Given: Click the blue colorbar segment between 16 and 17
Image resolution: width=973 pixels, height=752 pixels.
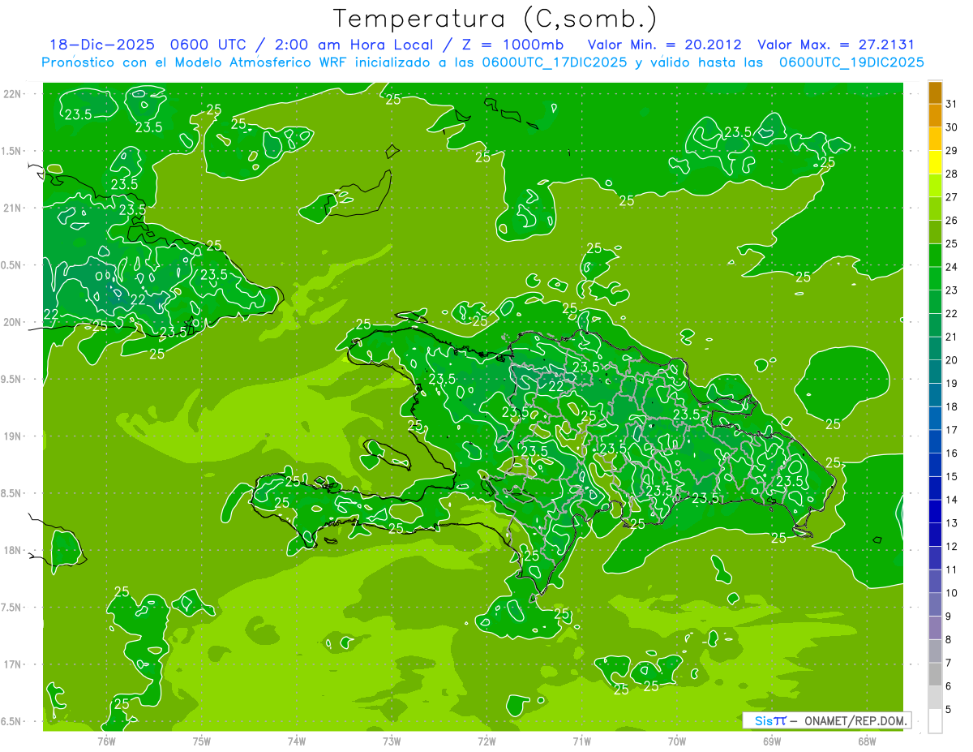Looking at the screenshot, I should (x=935, y=442).
